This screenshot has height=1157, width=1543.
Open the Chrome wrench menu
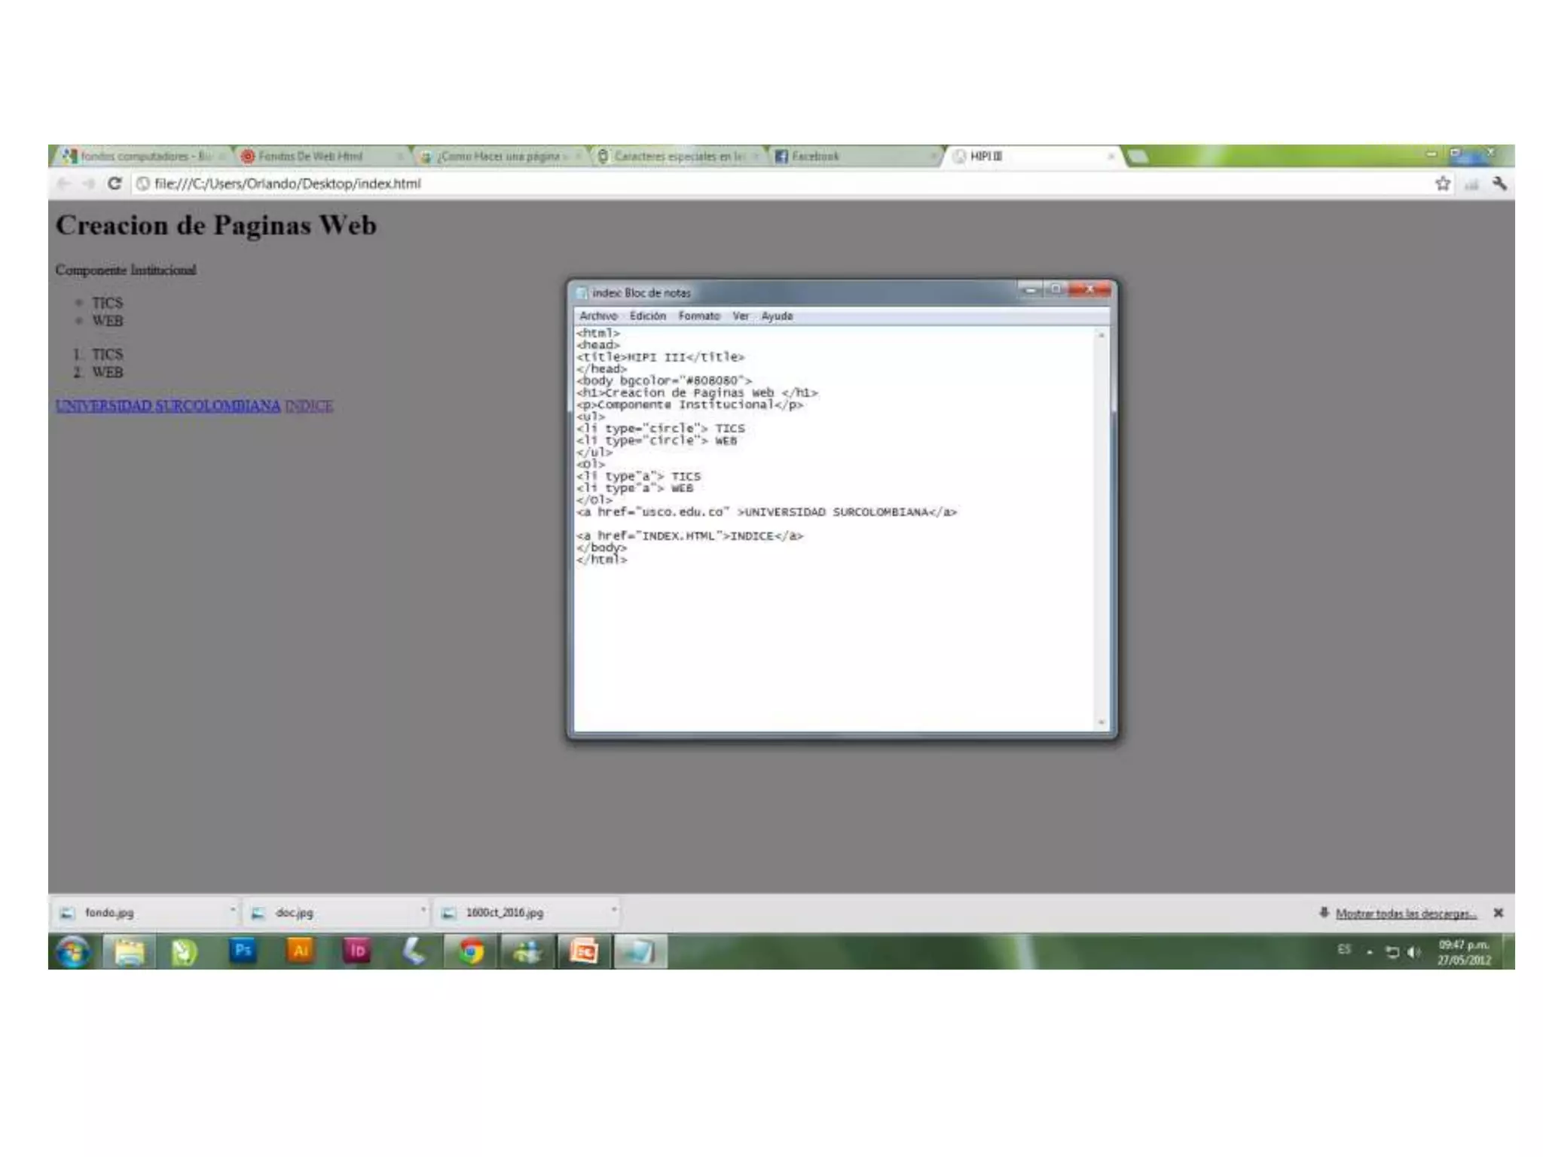click(x=1499, y=184)
